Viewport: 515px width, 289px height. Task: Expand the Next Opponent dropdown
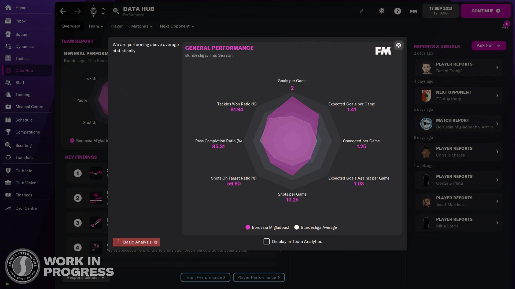[x=177, y=26]
